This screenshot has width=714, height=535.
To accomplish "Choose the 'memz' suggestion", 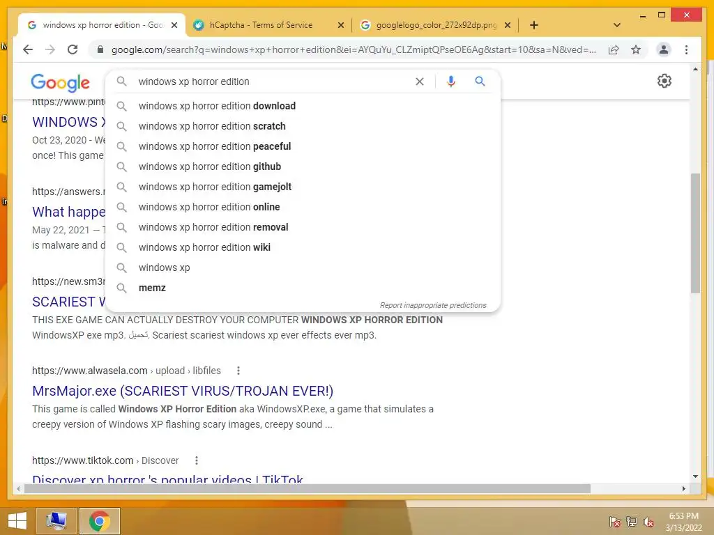I will point(303,288).
